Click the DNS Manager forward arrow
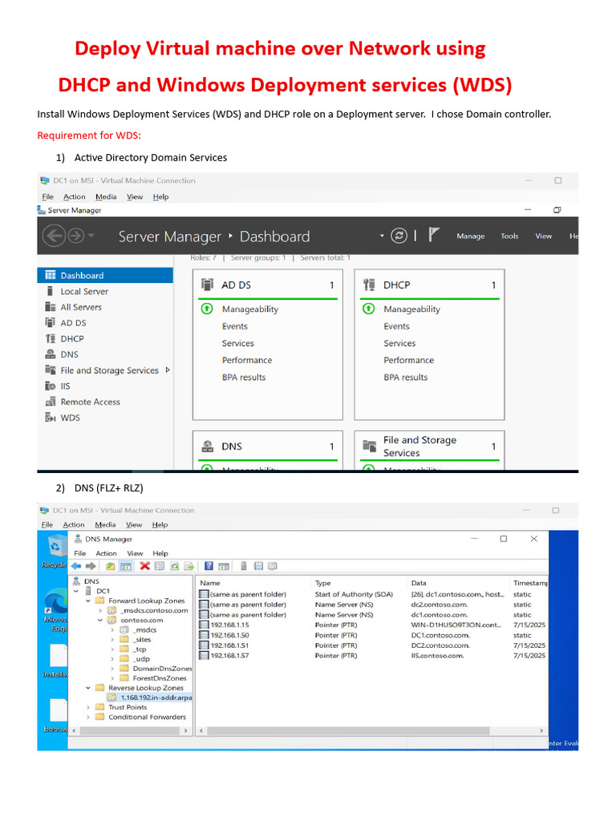616x821 pixels. (x=91, y=566)
